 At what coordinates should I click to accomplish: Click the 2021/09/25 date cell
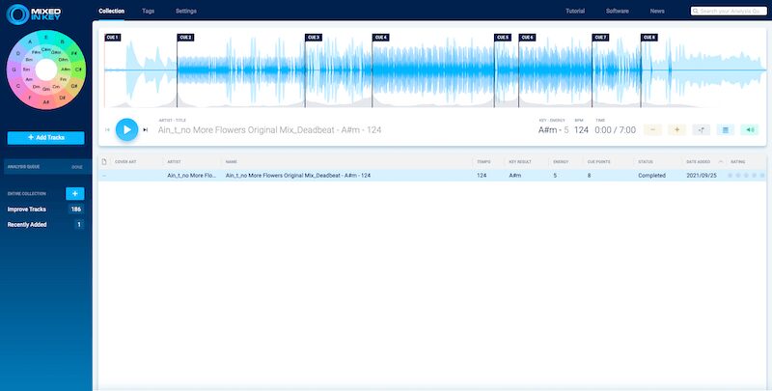(x=702, y=176)
